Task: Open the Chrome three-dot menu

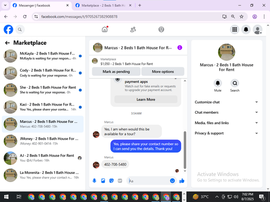Action: pos(264,17)
